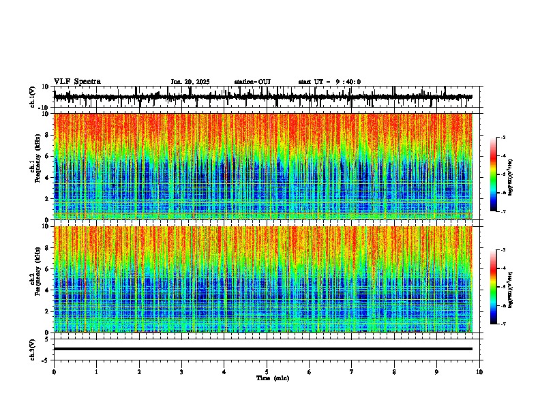Click time axis tick label "6"
Screen dimensions: 540x417
point(310,372)
